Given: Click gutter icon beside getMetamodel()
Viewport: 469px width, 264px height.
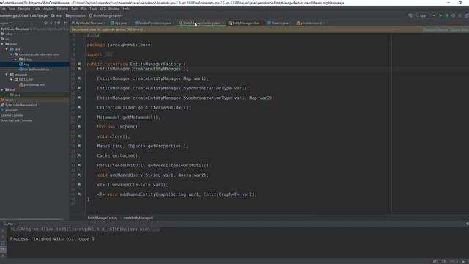Looking at the screenshot, I should [80, 117].
